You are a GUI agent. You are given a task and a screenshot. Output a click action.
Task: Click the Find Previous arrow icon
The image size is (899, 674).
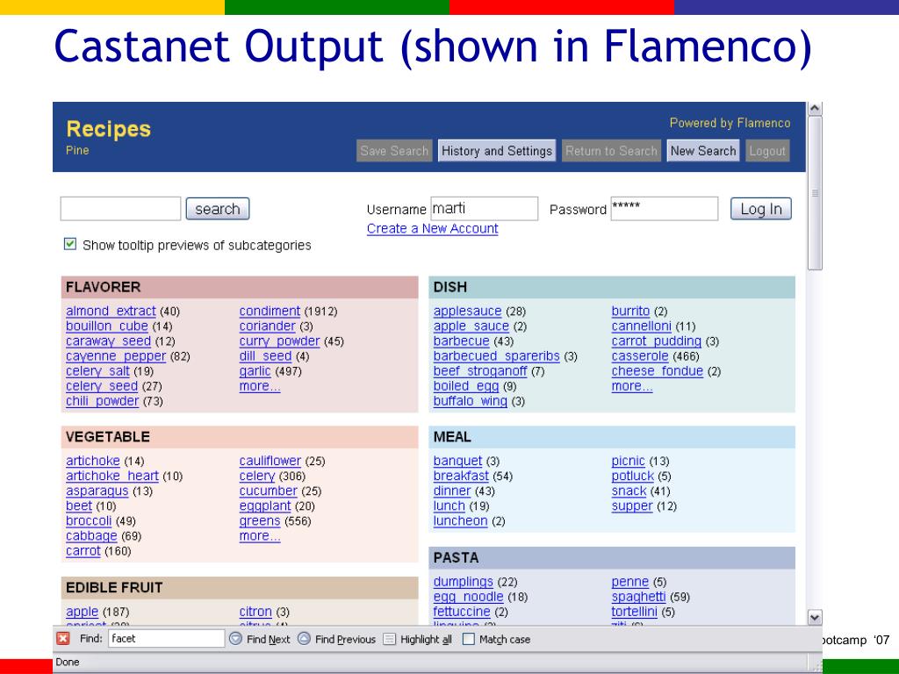305,639
